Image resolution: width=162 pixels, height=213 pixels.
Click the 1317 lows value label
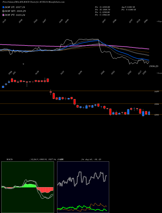(x=140, y=73)
